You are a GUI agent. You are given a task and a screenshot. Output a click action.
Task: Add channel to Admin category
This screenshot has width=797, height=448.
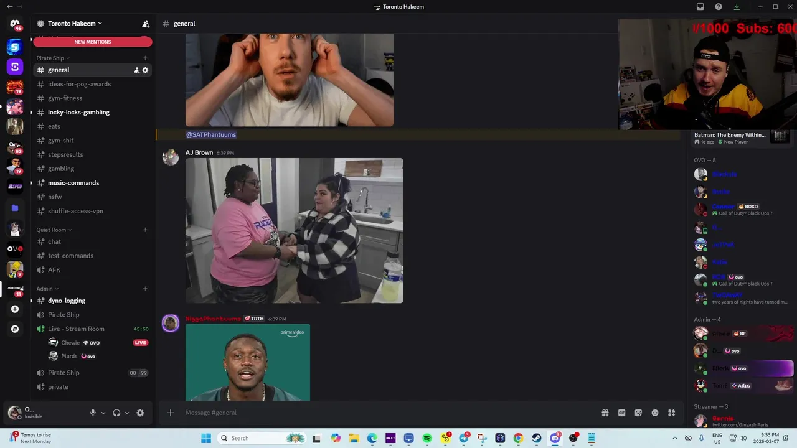145,289
